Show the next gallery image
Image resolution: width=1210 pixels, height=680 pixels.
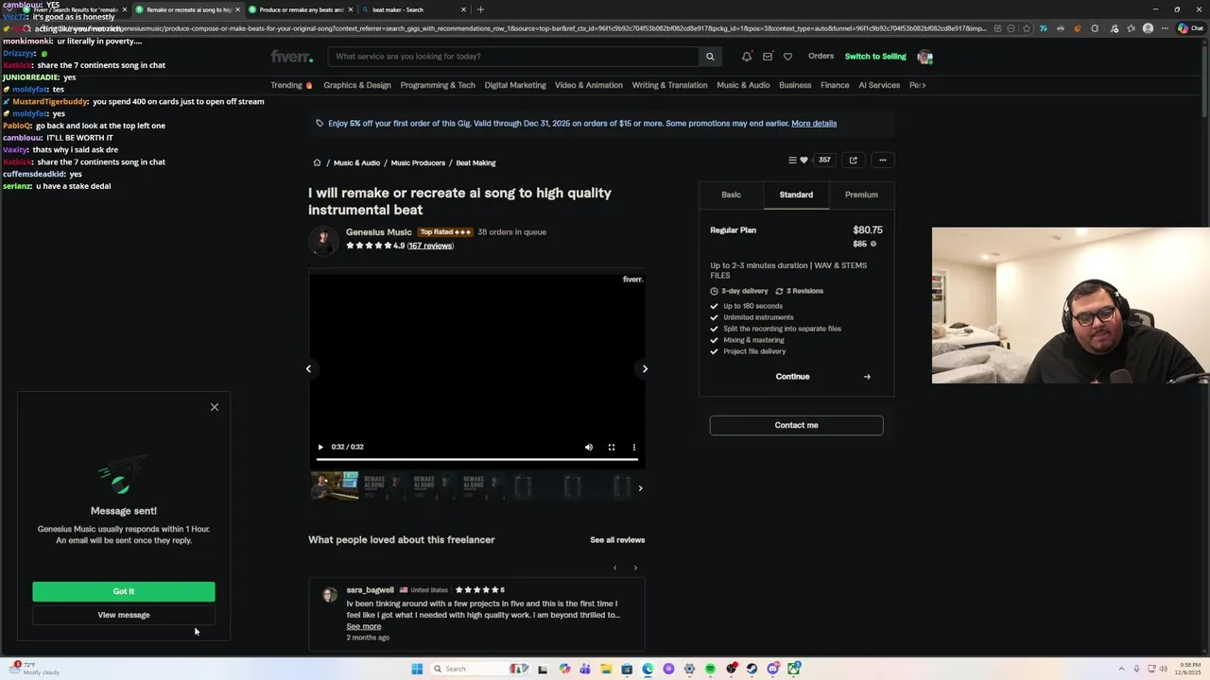tap(645, 369)
